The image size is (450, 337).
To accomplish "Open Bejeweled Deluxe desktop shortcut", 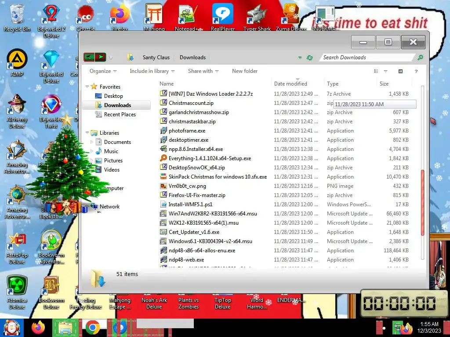I will pyautogui.click(x=51, y=67).
